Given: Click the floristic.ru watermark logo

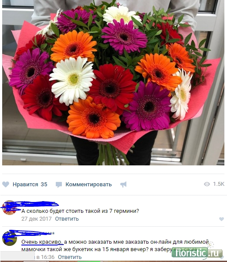Looking at the screenshot, I should [197, 253].
